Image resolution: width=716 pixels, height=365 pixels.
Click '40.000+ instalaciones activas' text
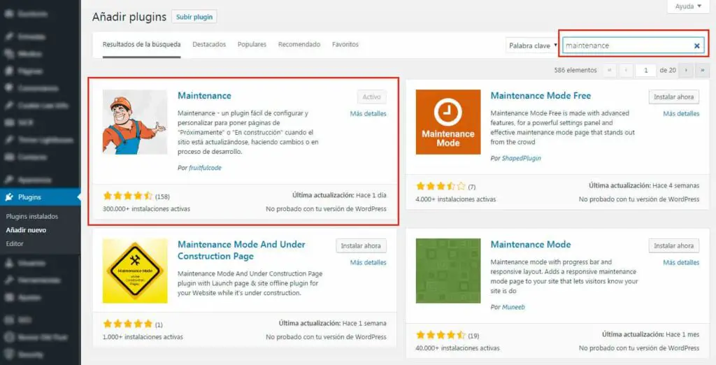click(457, 348)
